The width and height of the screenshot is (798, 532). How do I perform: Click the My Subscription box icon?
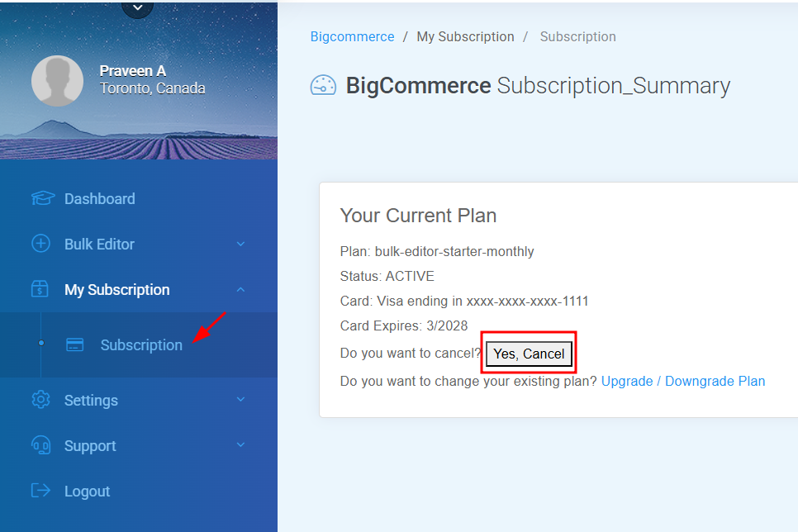[x=40, y=288]
